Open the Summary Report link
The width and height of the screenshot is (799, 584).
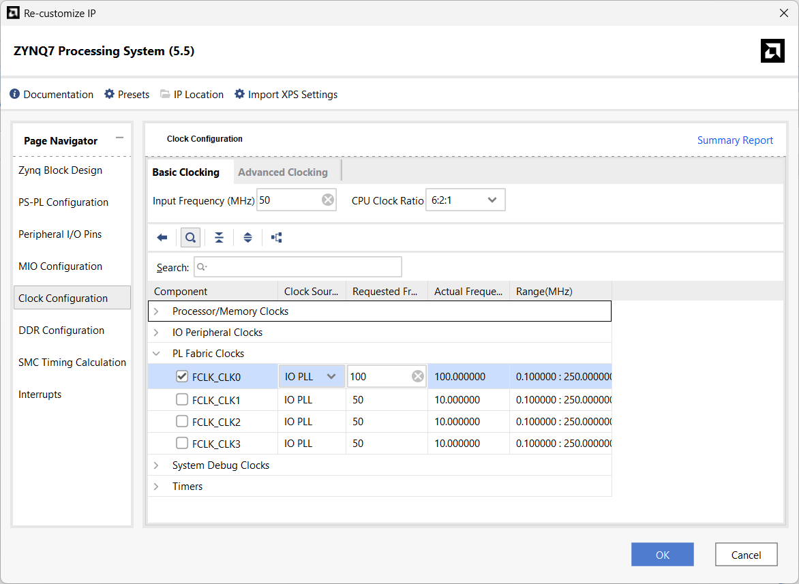[x=735, y=140]
